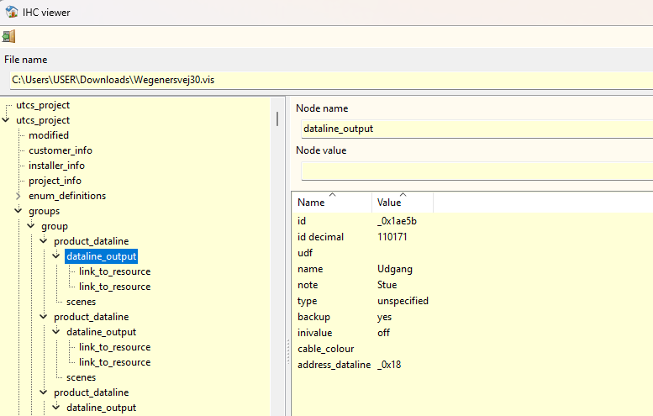Click the File name path field

click(331, 80)
